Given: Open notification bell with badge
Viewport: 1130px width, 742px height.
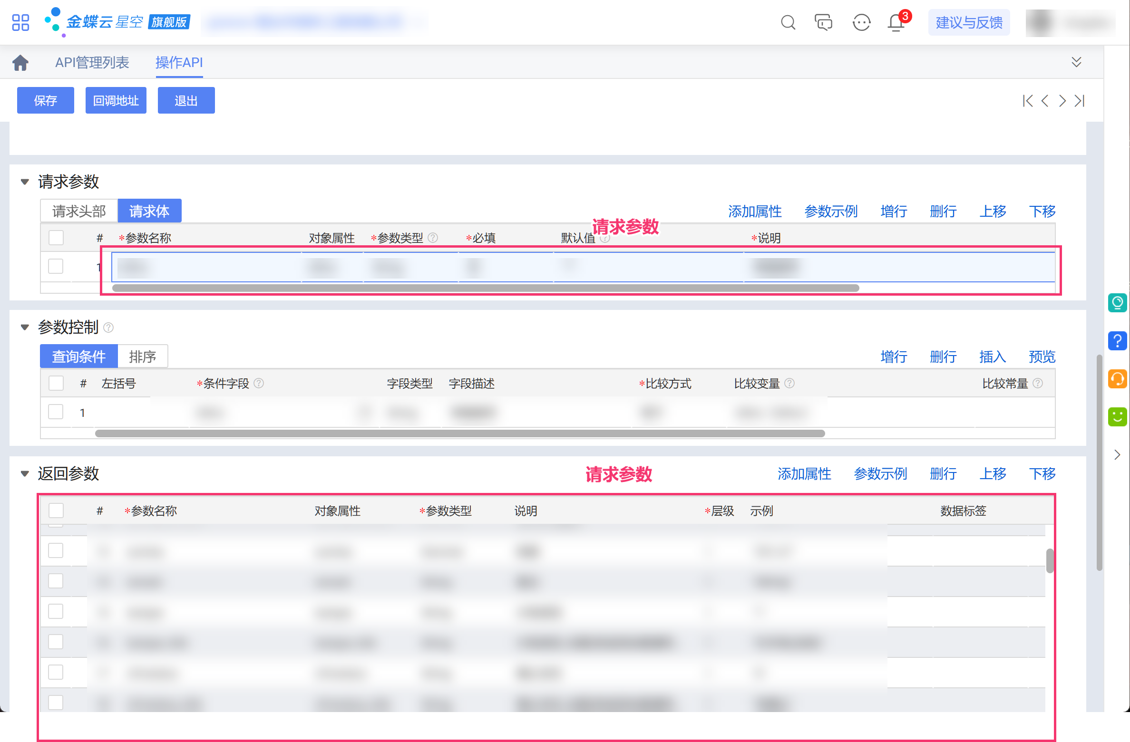Looking at the screenshot, I should [896, 22].
